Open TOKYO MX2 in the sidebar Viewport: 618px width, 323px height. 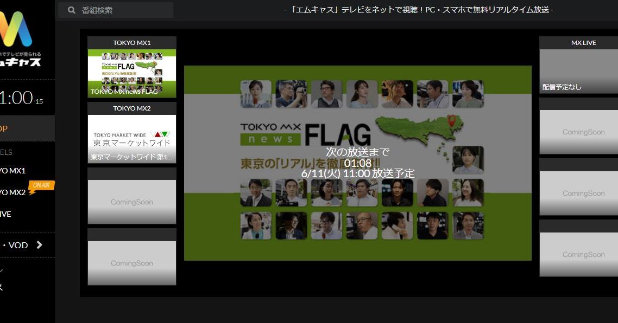click(14, 192)
